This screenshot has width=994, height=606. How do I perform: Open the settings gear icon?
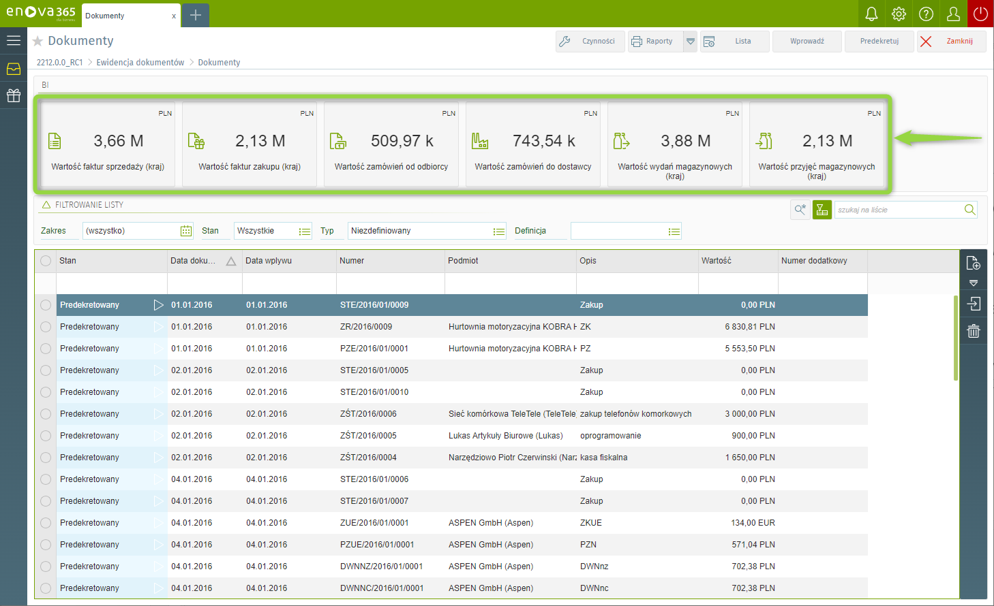(x=899, y=14)
